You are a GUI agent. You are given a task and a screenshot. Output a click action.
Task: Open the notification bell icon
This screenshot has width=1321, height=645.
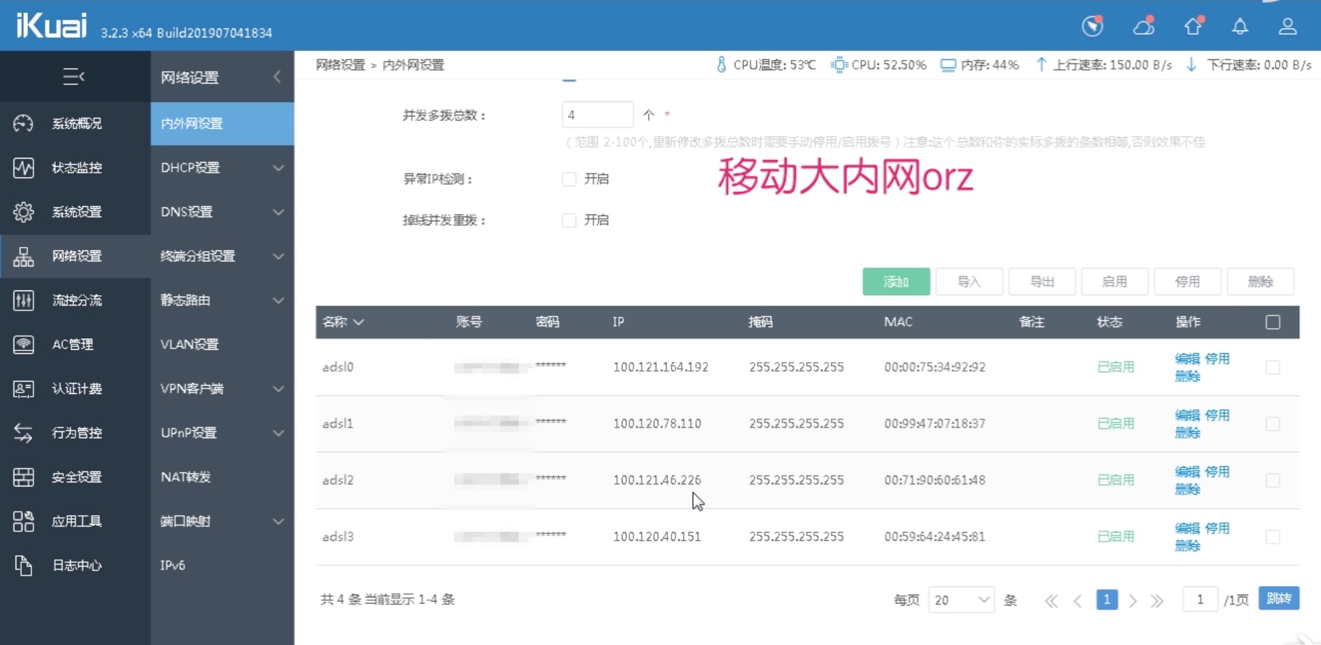[x=1239, y=27]
